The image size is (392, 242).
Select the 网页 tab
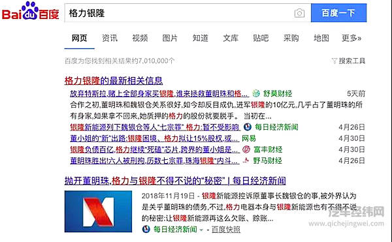tap(79, 38)
